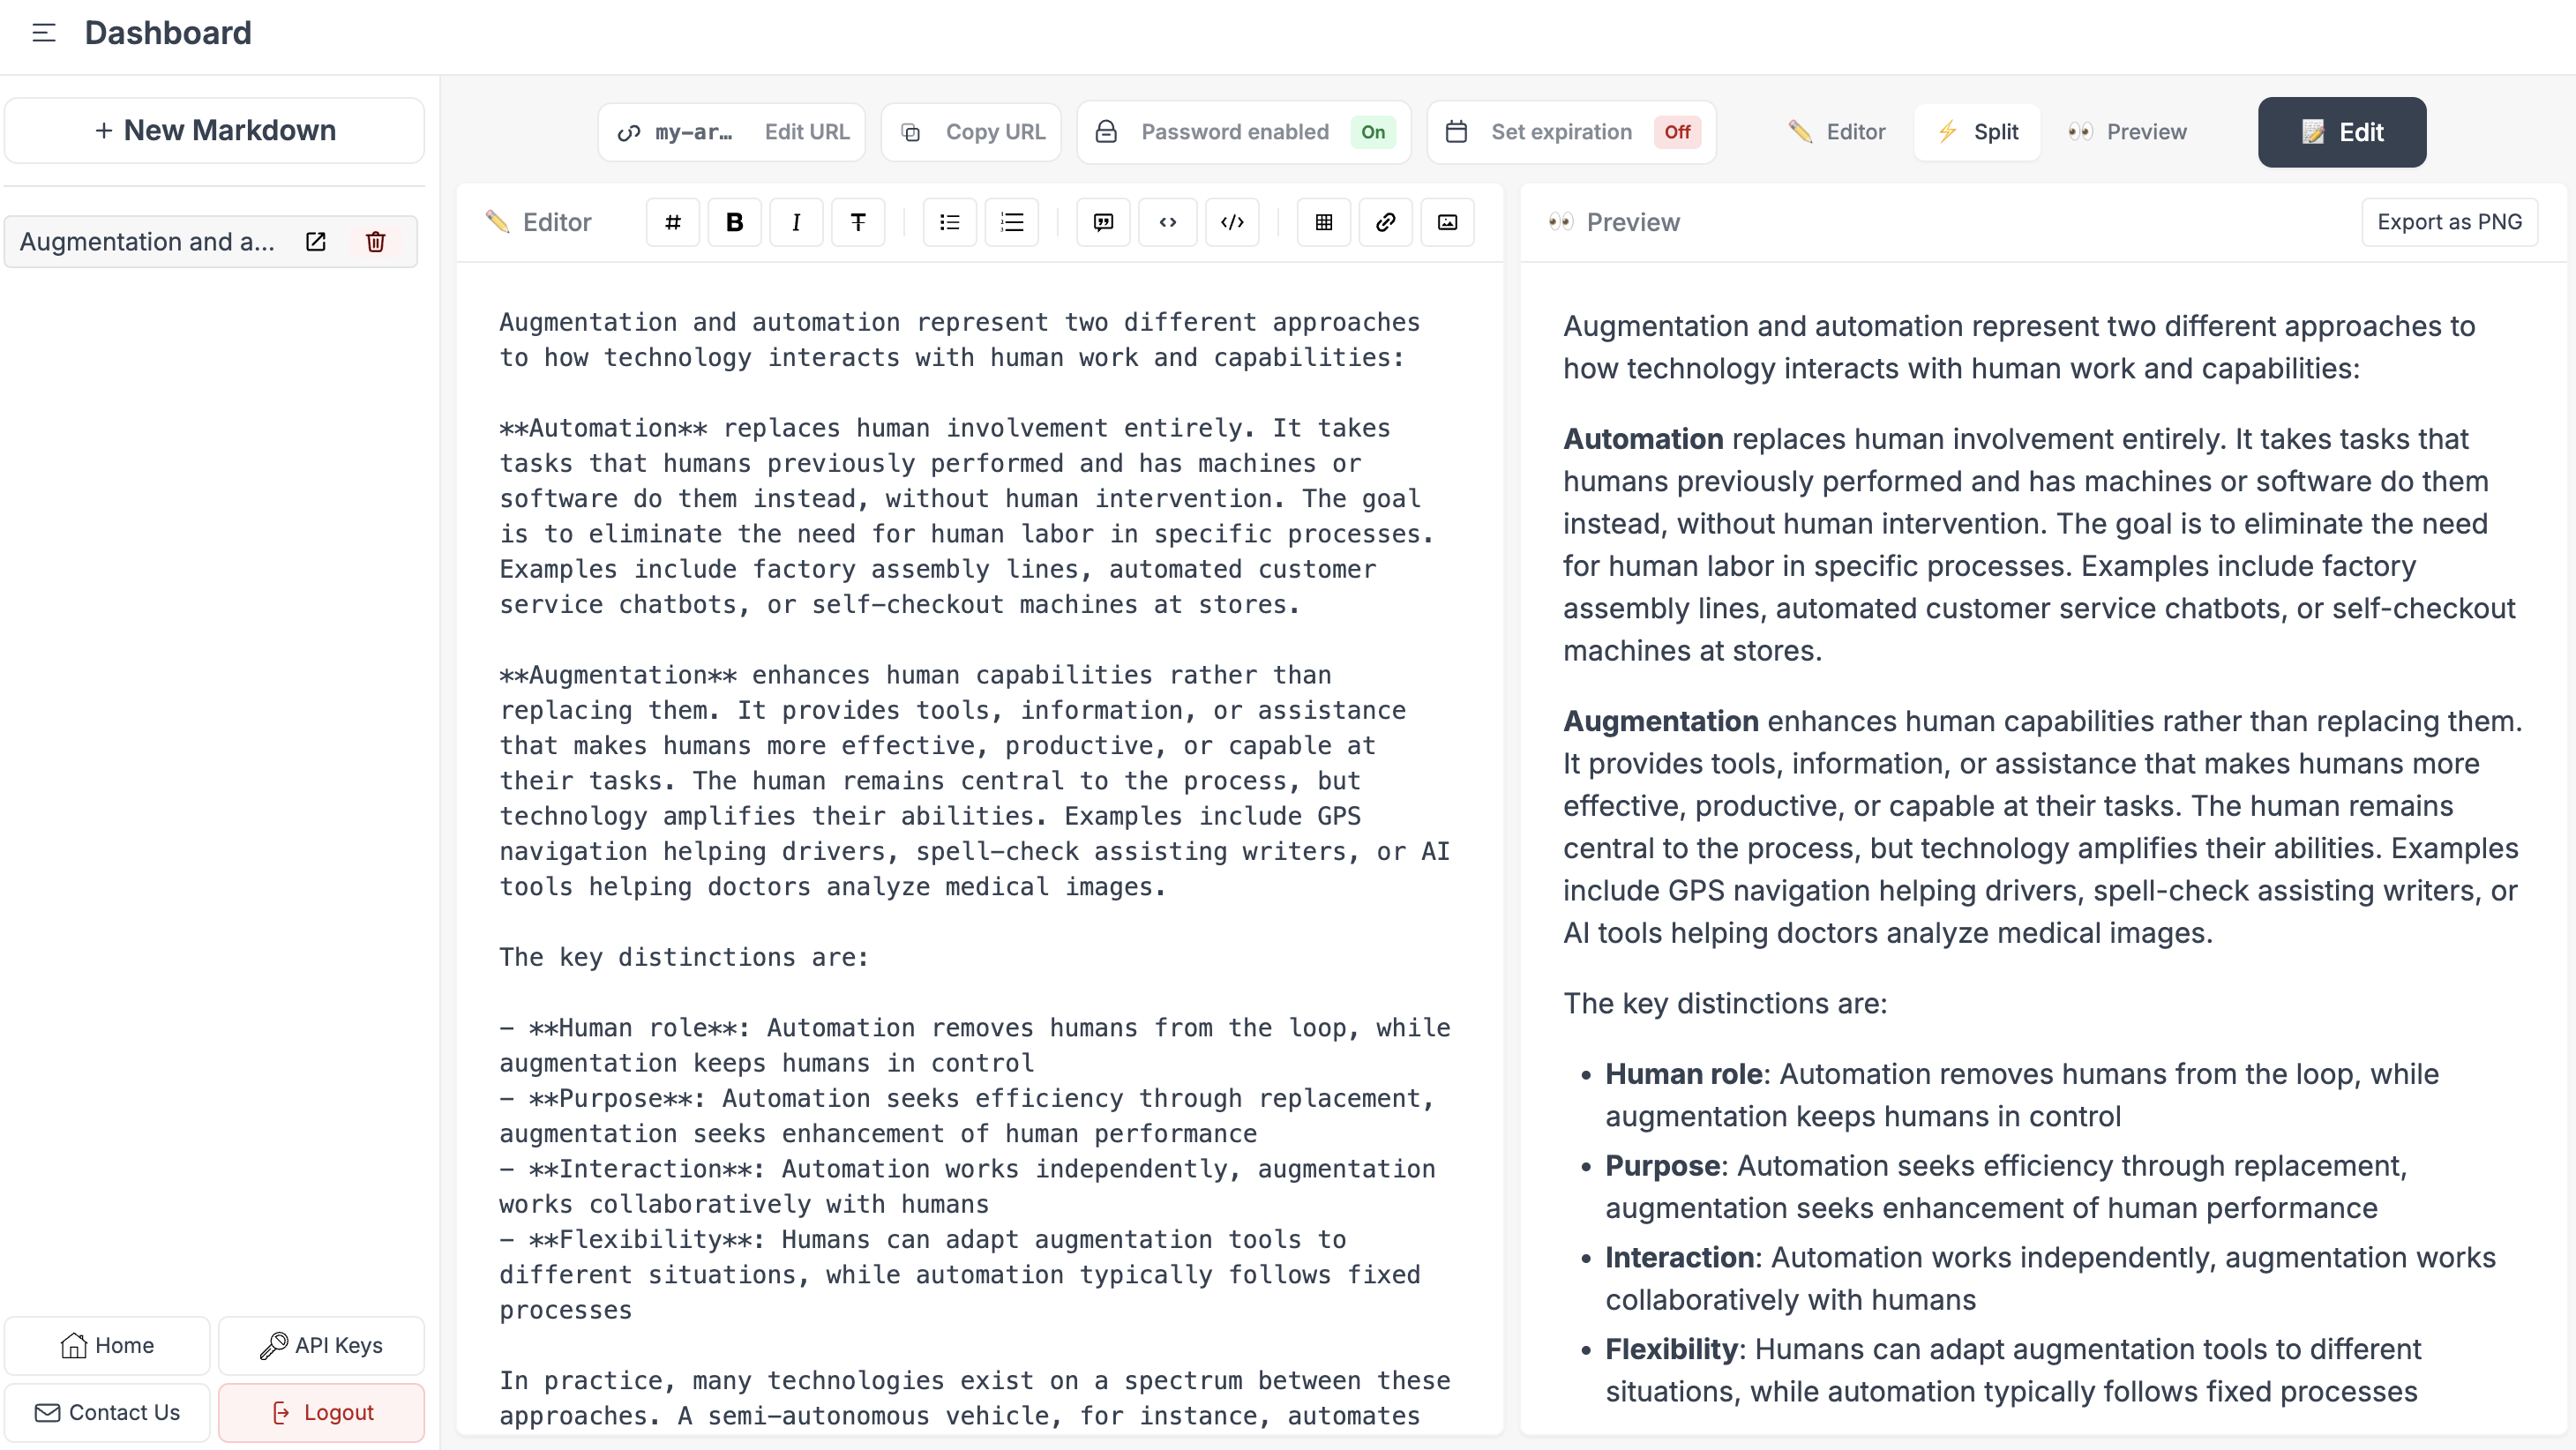
Task: Apply strikethrough formatting
Action: pos(858,222)
